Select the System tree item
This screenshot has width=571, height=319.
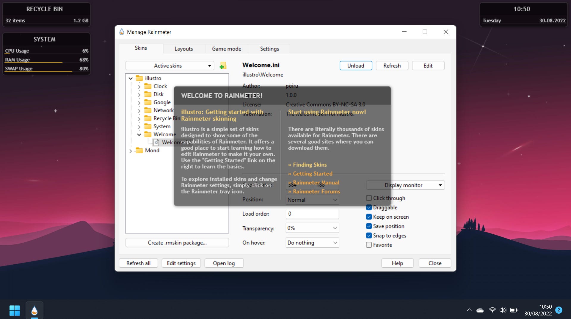(x=162, y=126)
